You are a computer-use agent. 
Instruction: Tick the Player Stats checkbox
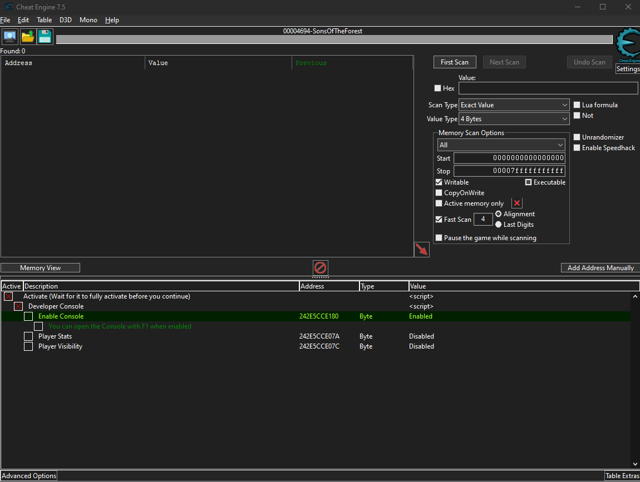[28, 336]
